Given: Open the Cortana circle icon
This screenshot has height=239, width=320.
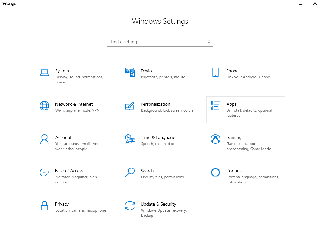Looking at the screenshot, I should point(215,172).
